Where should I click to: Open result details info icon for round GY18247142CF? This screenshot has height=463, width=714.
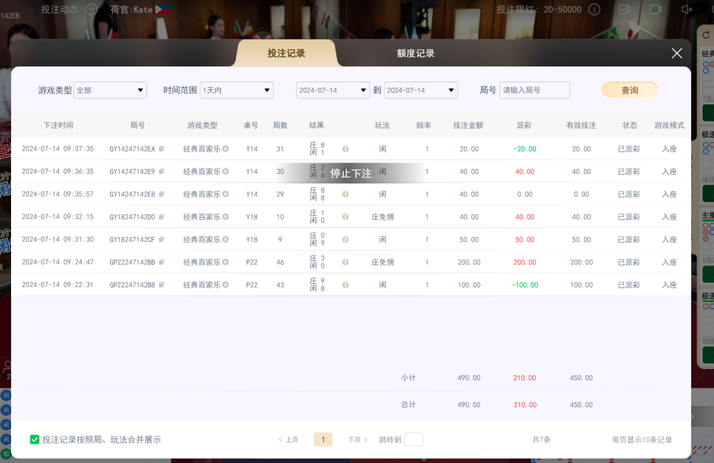(x=345, y=239)
